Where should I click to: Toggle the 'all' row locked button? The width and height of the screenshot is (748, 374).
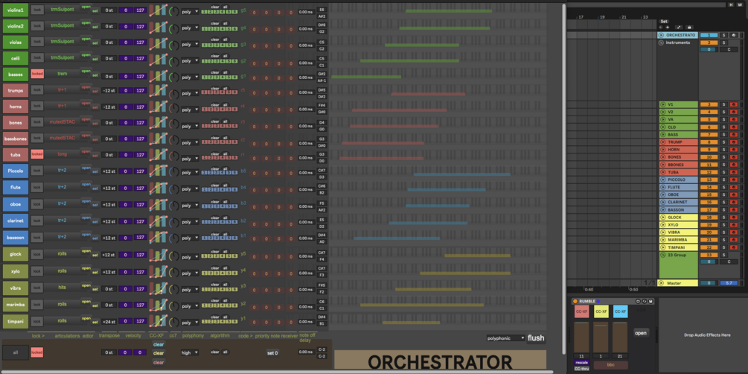pyautogui.click(x=37, y=352)
